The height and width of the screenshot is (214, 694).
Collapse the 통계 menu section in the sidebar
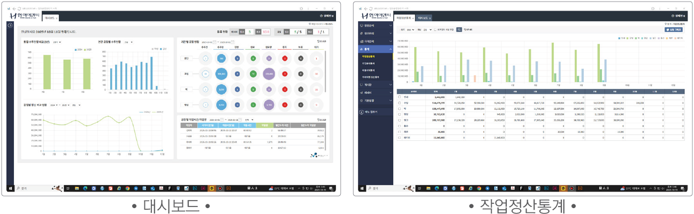(391, 49)
